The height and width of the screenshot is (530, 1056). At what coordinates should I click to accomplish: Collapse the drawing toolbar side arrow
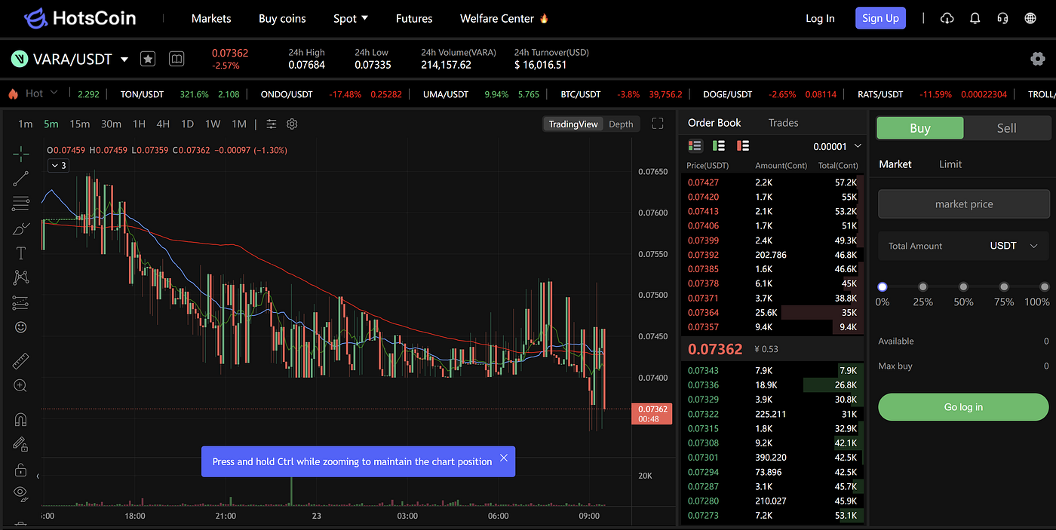38,476
